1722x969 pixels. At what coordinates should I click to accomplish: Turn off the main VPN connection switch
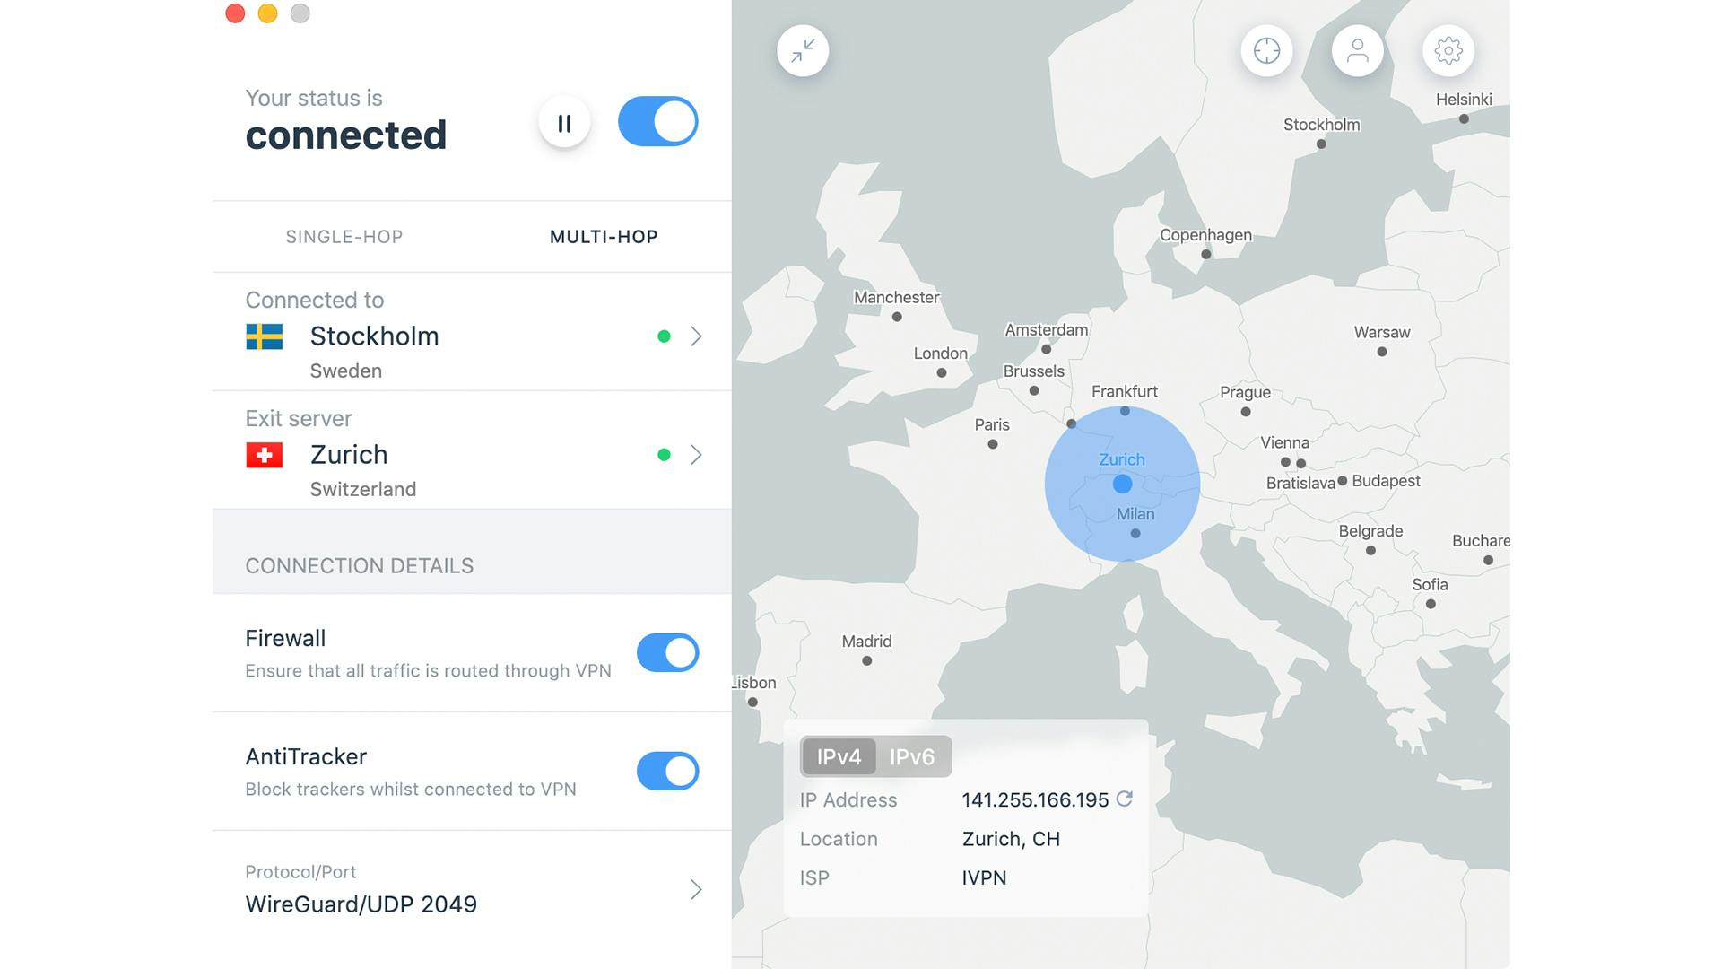pyautogui.click(x=657, y=122)
